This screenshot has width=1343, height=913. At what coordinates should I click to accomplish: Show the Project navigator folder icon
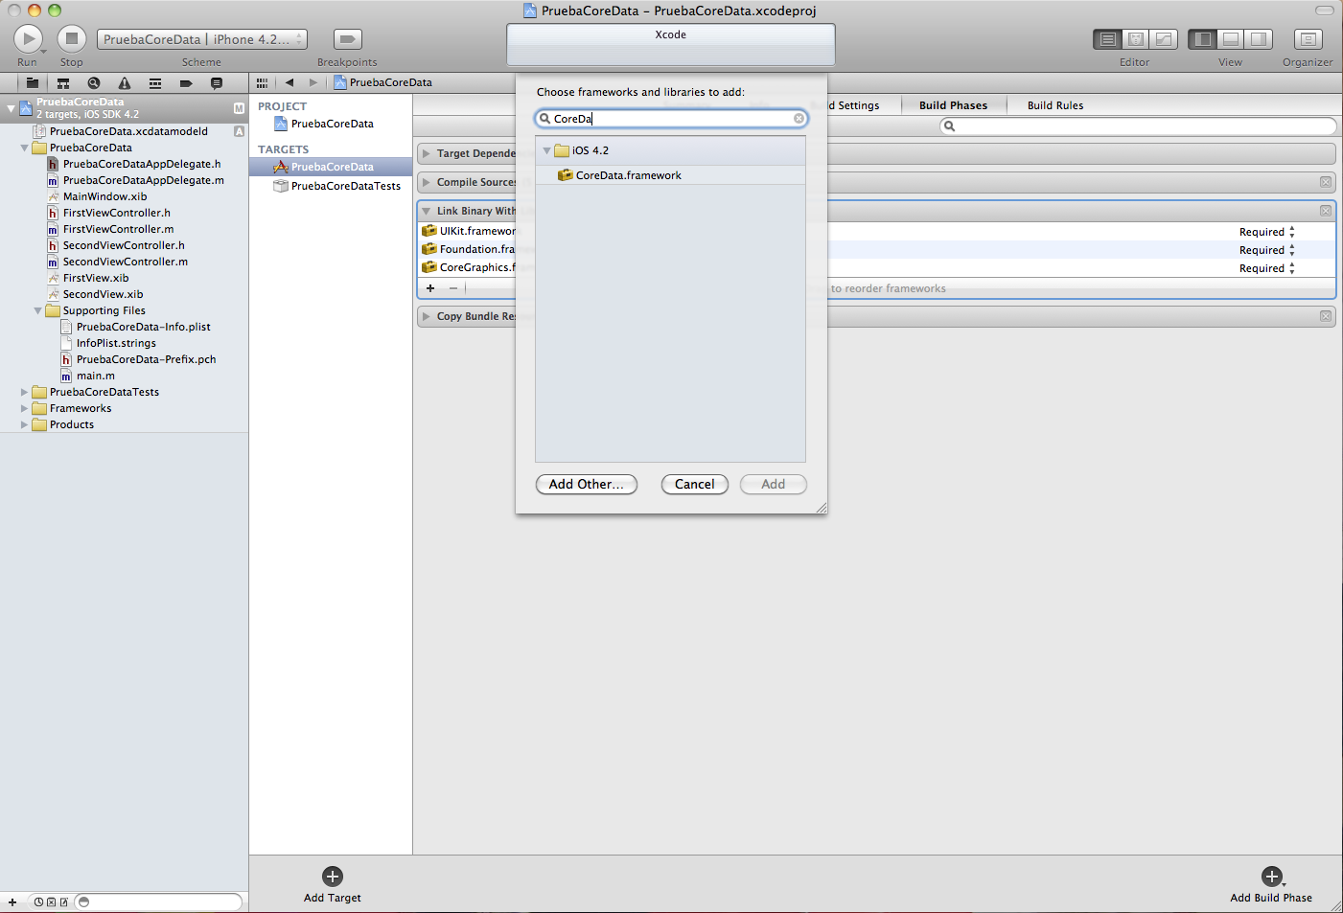click(x=32, y=83)
